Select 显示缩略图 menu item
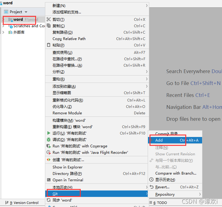This screenshot has width=222, height=207. point(97,93)
